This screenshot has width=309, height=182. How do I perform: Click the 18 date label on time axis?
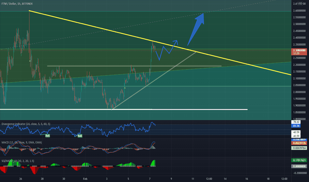point(268,179)
